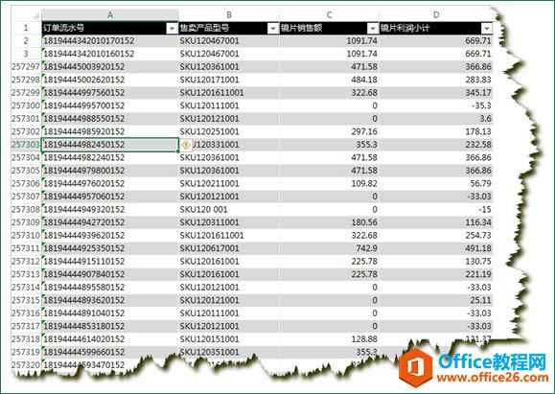Click product cell SKU120151001
This screenshot has width=555, height=394.
(x=229, y=339)
